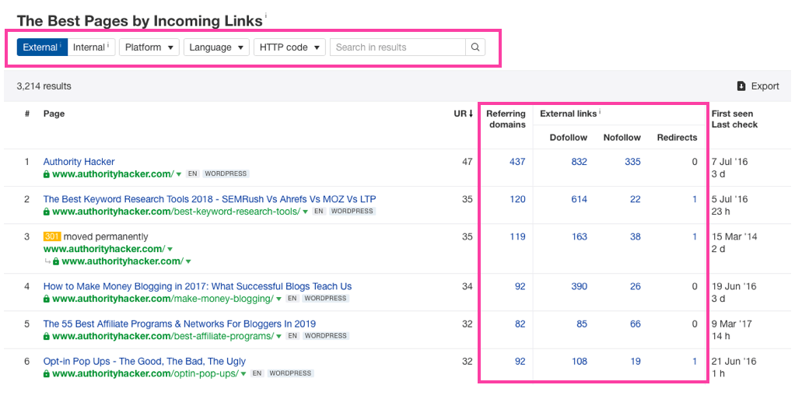
Task: Click referring domains value 119
Action: (517, 236)
